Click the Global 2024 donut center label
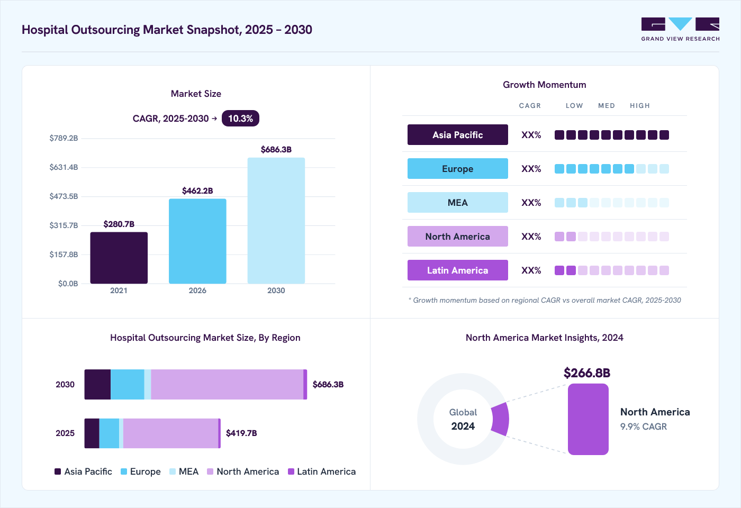This screenshot has width=741, height=508. click(463, 419)
